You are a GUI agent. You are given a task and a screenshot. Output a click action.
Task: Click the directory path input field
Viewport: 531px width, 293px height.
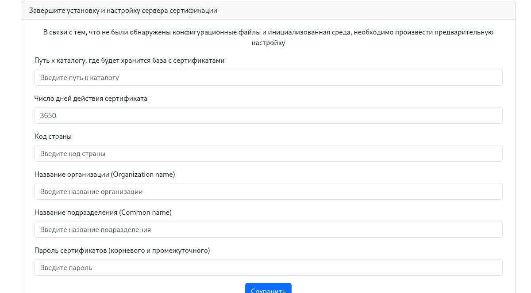(268, 77)
